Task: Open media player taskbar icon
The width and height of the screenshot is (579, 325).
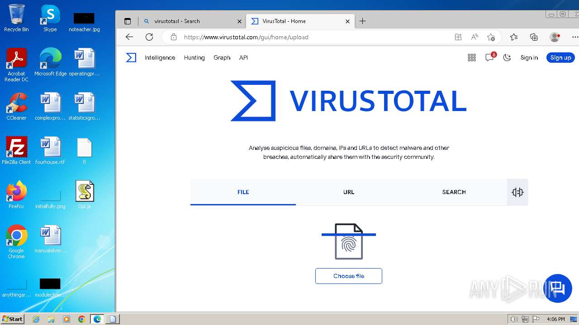Action: 66,319
